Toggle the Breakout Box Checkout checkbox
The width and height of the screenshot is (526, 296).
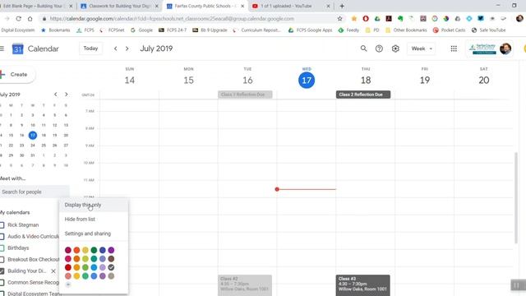pyautogui.click(x=2, y=260)
